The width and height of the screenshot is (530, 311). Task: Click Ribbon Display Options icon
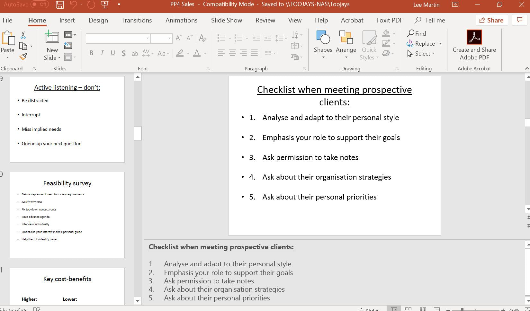455,4
